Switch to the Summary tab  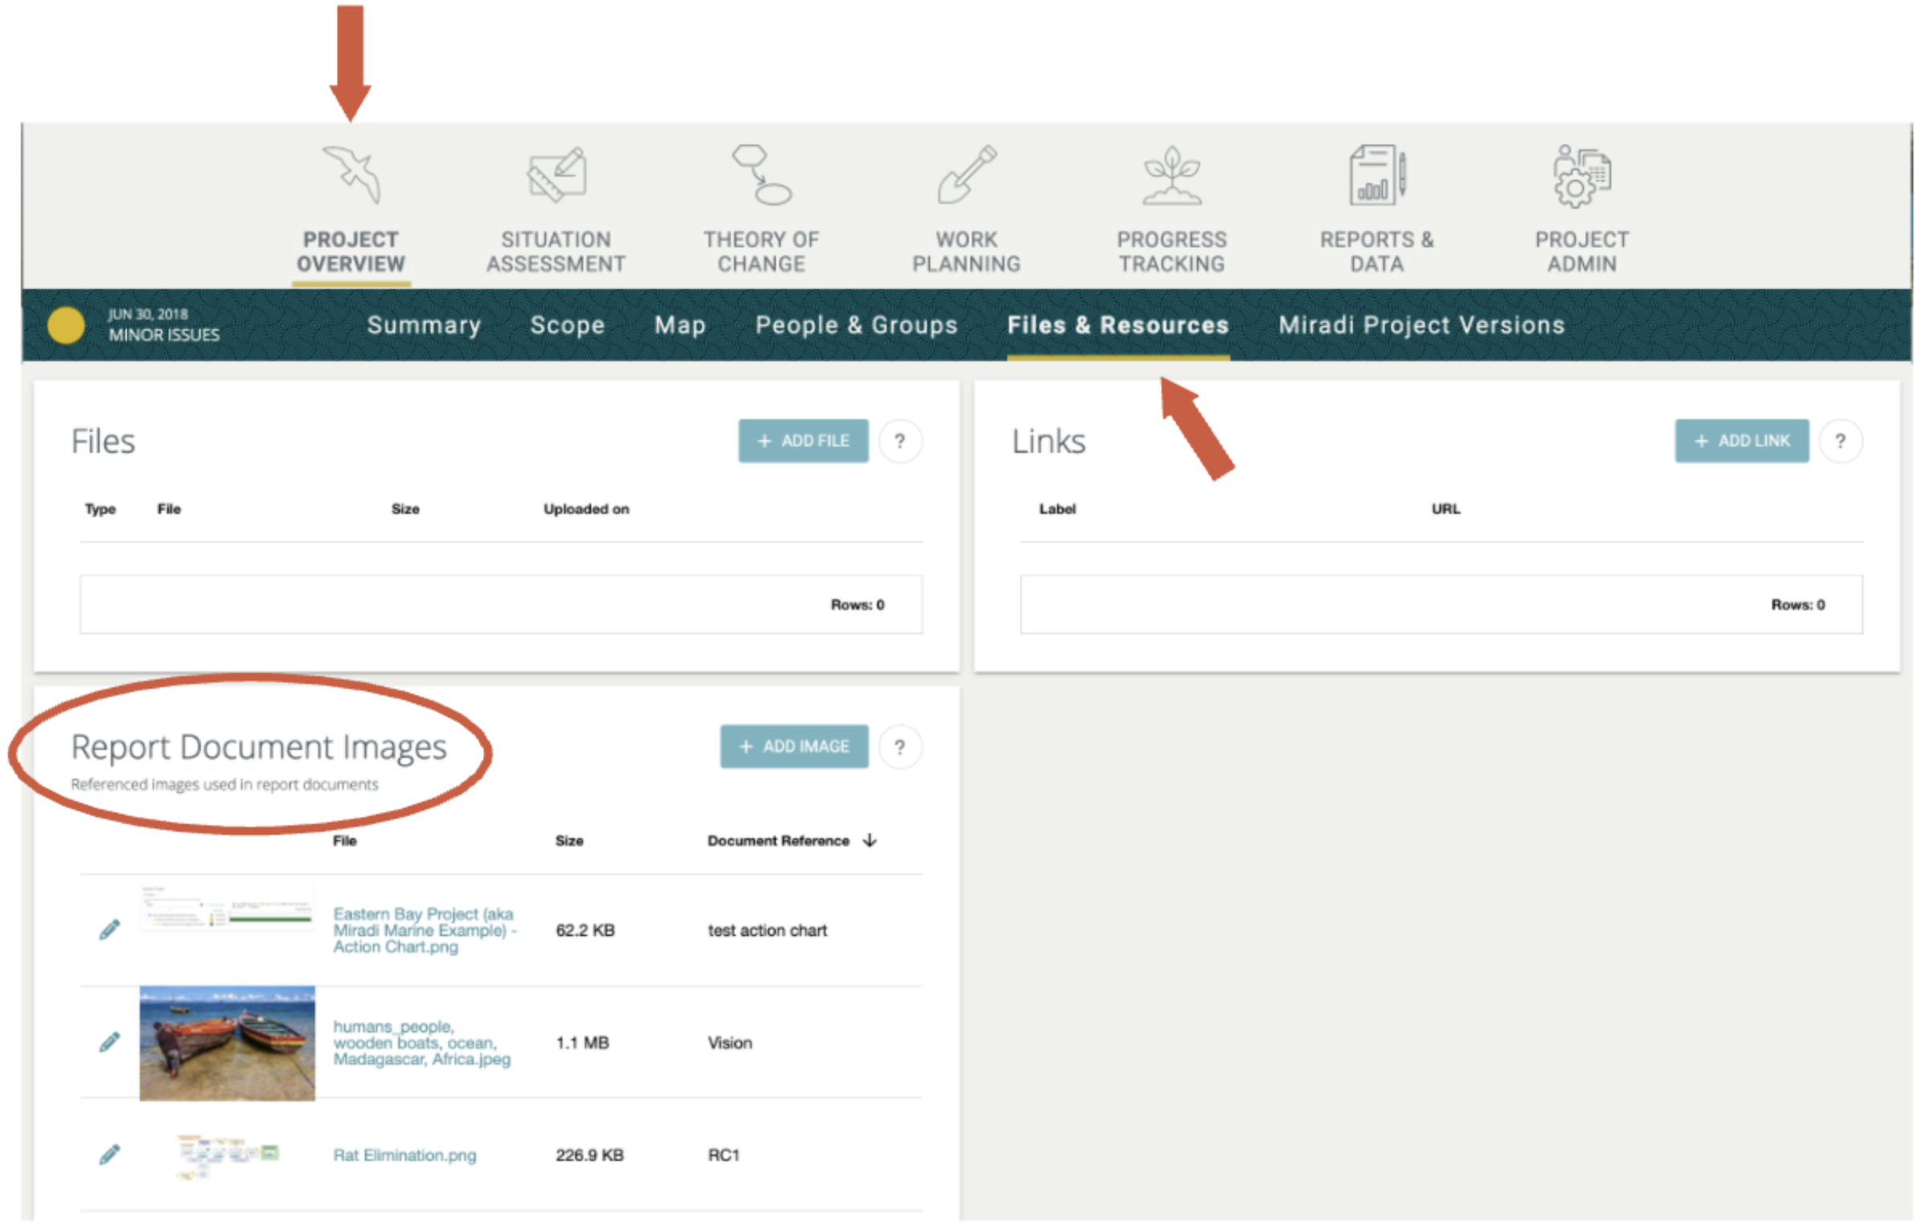[424, 325]
